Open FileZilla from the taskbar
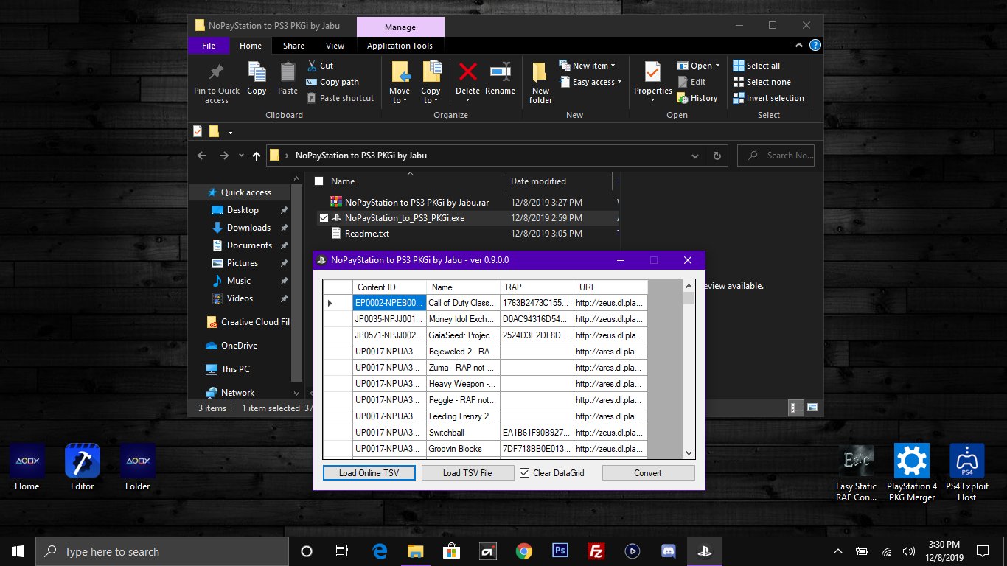The image size is (1007, 566). pyautogui.click(x=596, y=551)
